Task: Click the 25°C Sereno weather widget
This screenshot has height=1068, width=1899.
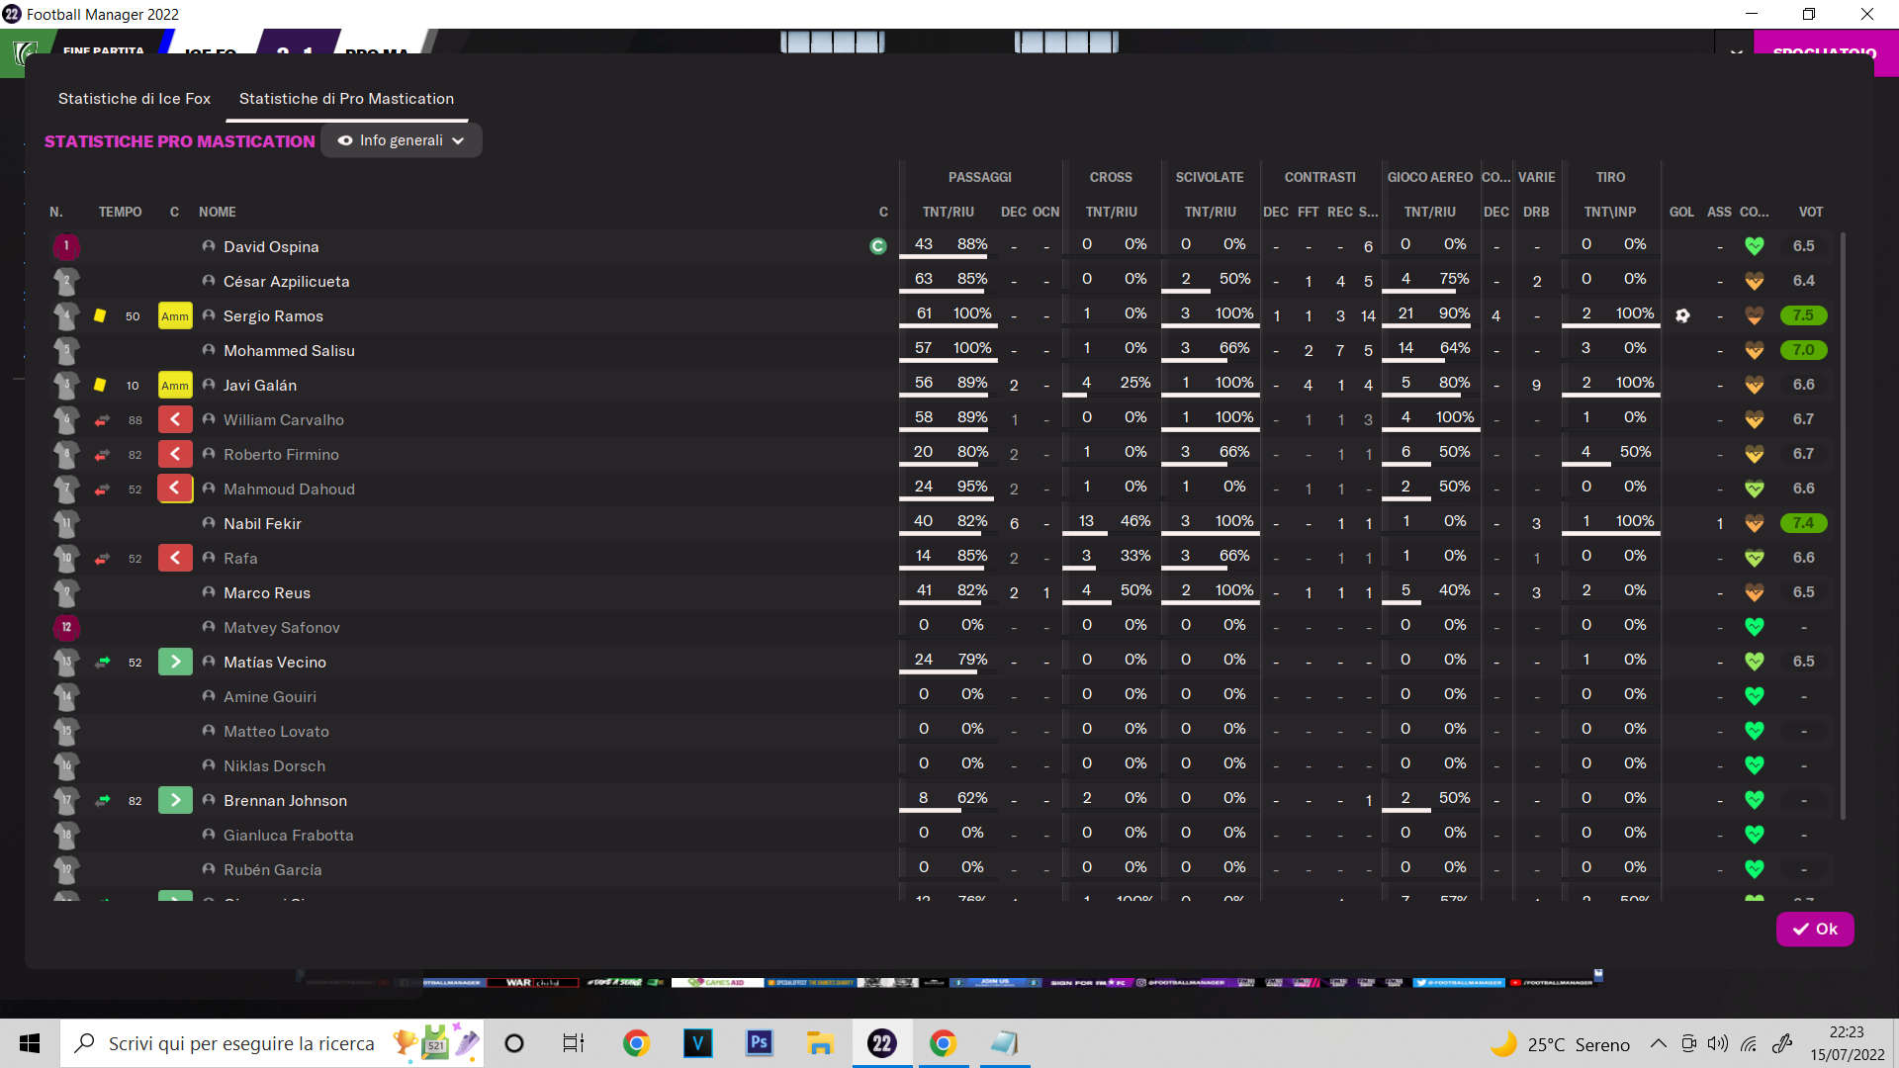Action: point(1560,1044)
